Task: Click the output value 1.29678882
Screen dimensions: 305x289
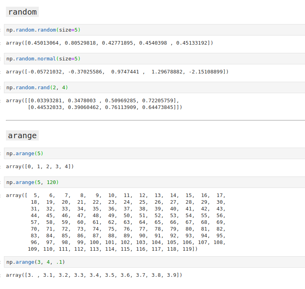Action: [x=167, y=72]
